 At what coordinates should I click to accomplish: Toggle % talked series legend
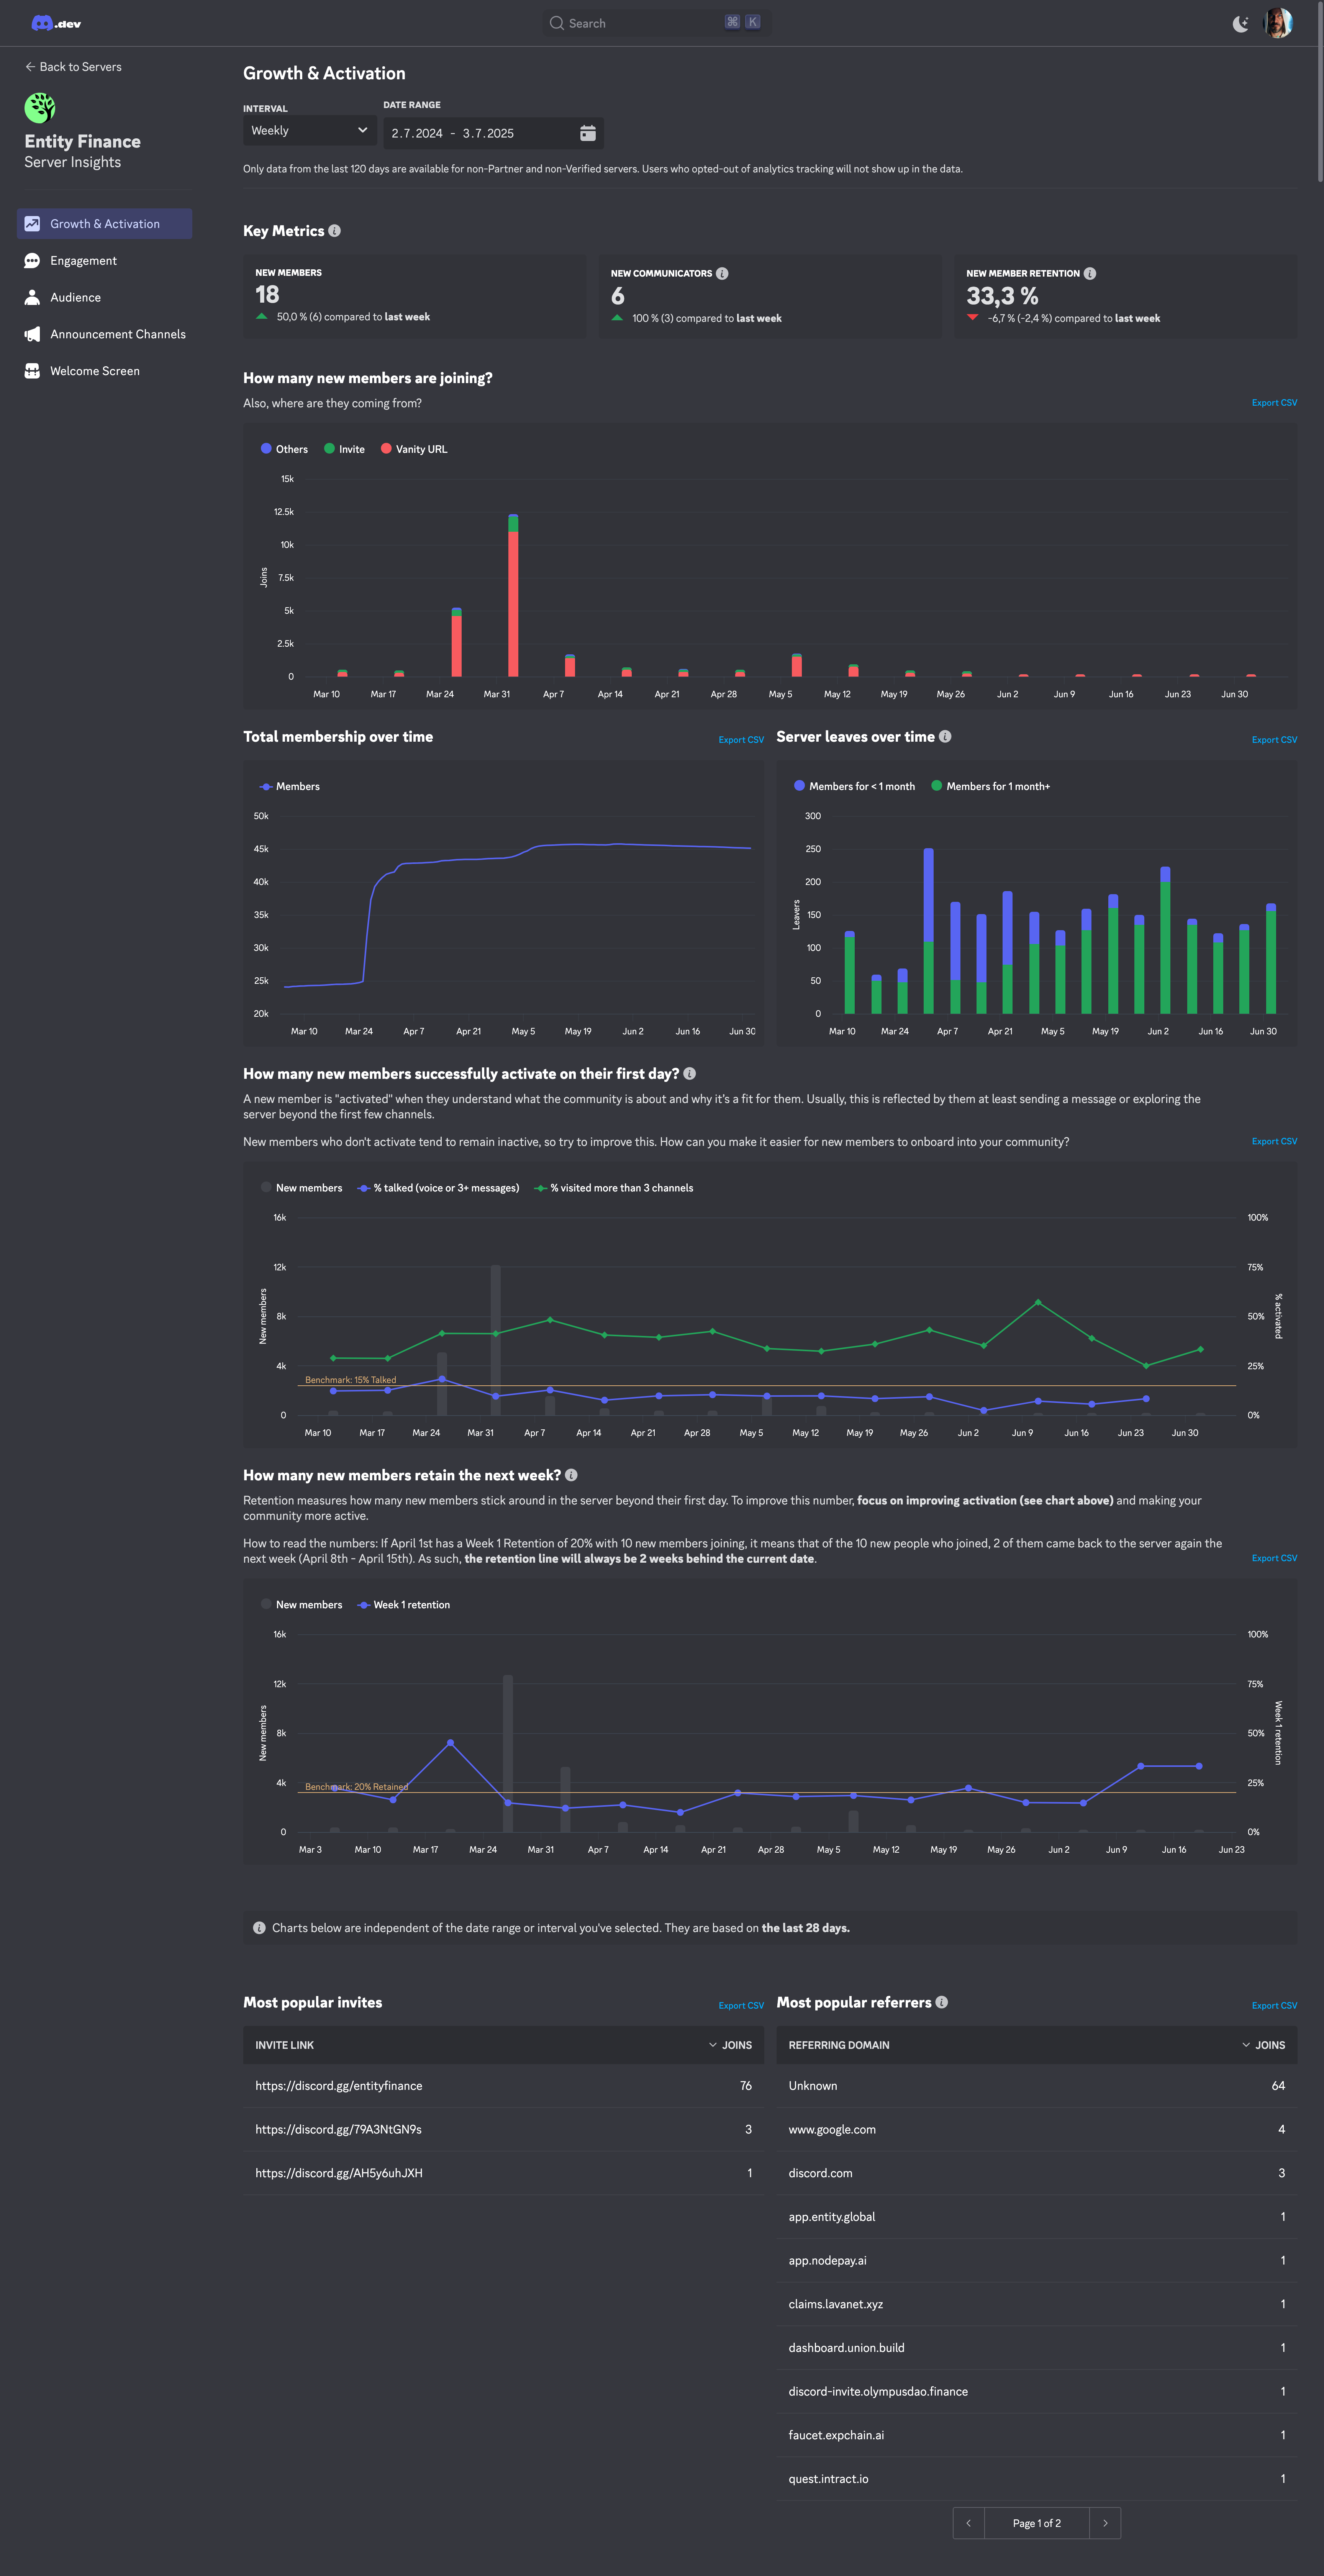pyautogui.click(x=438, y=1188)
